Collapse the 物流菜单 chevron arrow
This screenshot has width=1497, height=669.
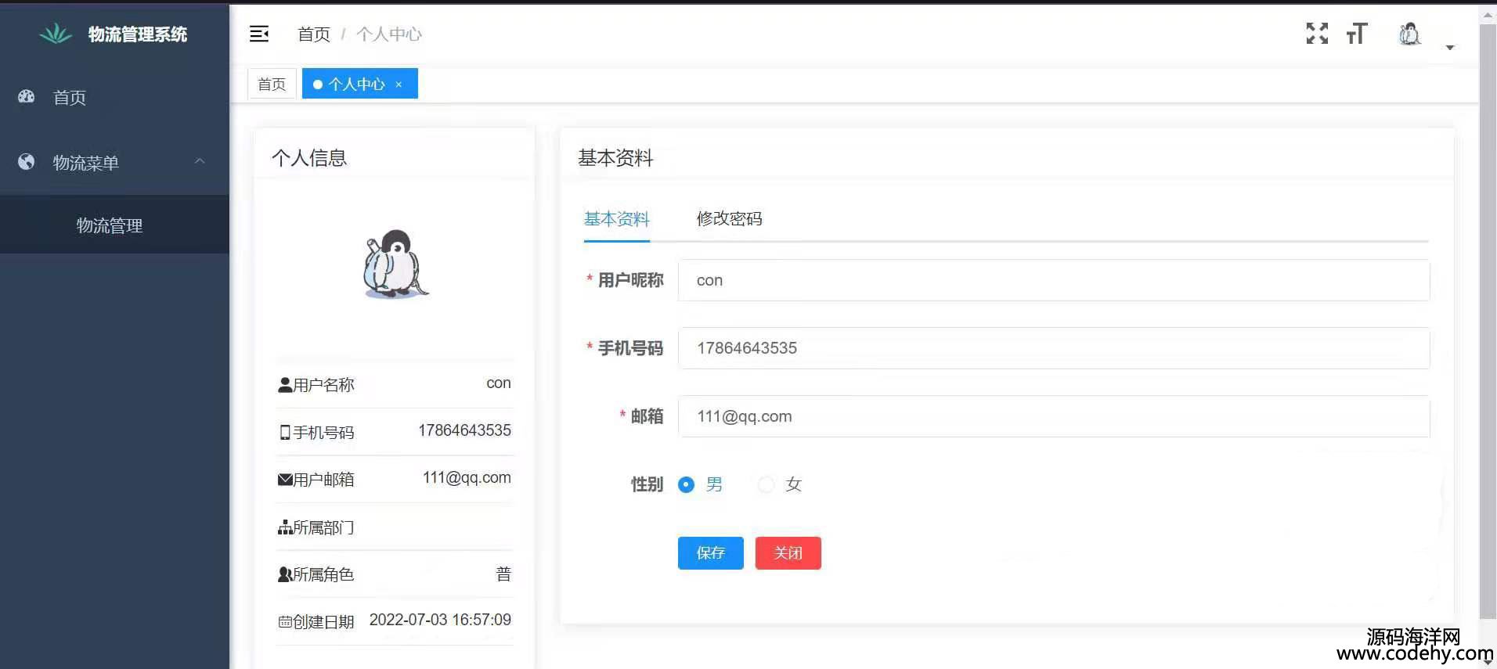point(200,161)
